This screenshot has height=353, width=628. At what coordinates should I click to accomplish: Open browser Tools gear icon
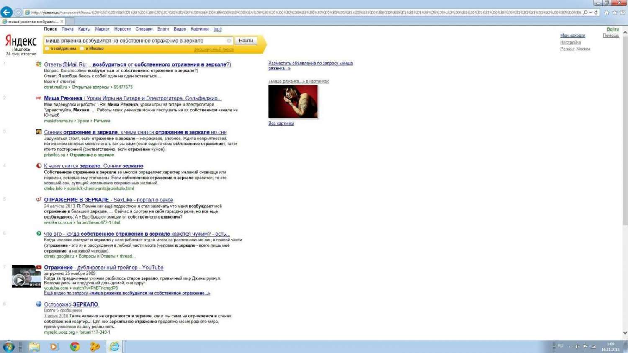tap(623, 13)
